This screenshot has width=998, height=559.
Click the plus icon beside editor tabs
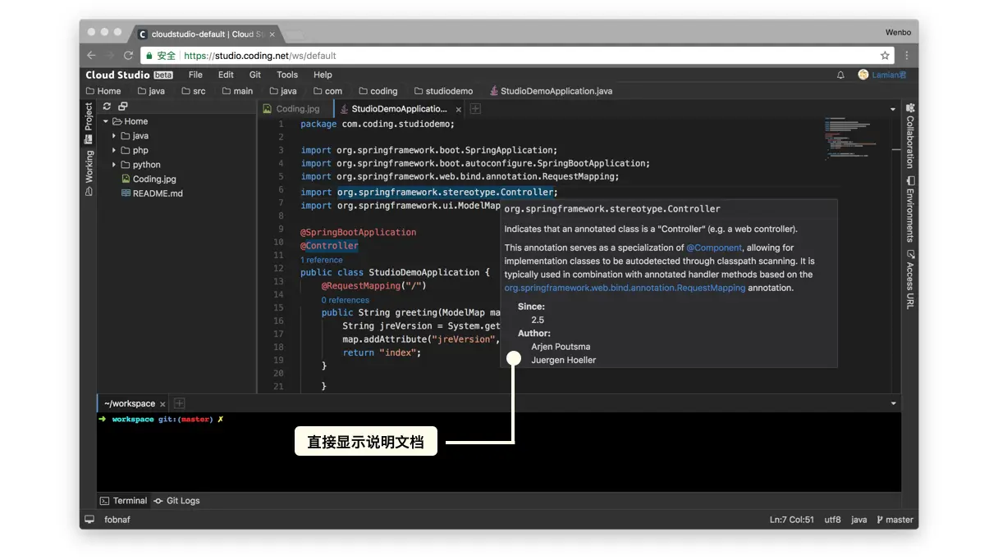click(x=475, y=108)
